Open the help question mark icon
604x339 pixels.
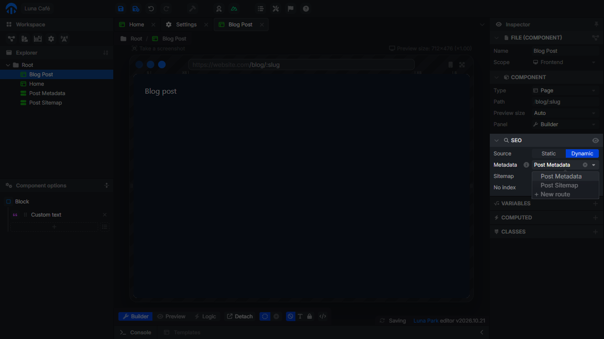coord(306,8)
